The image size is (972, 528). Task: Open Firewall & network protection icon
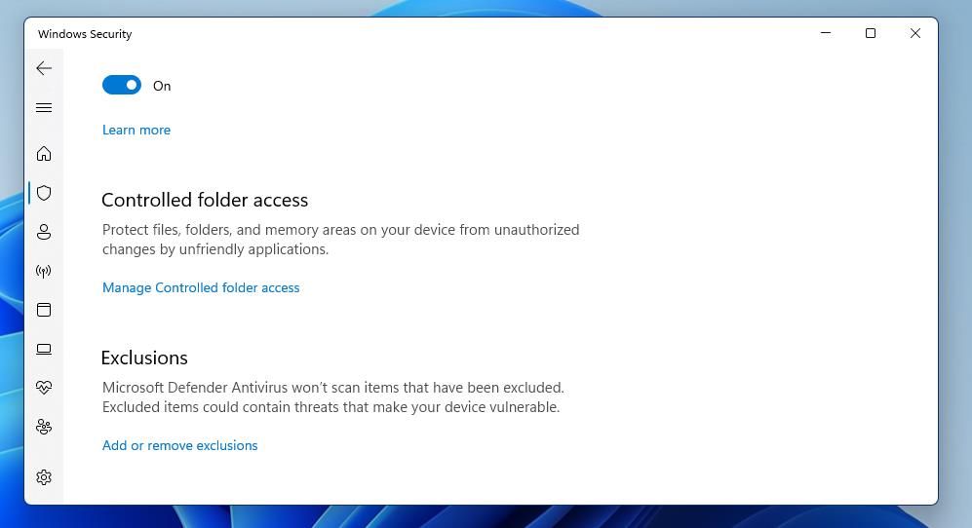(44, 271)
